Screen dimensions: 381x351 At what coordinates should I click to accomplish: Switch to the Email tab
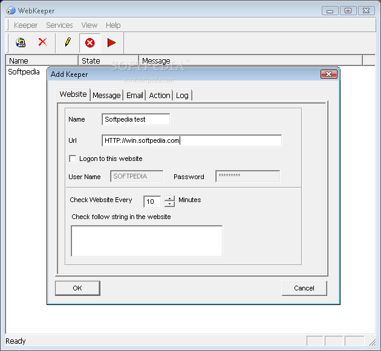tap(135, 95)
